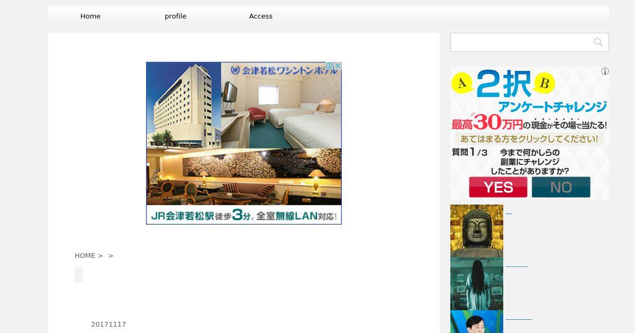This screenshot has width=635, height=333.
Task: Open the smiling man thumbnail
Action: 477,322
